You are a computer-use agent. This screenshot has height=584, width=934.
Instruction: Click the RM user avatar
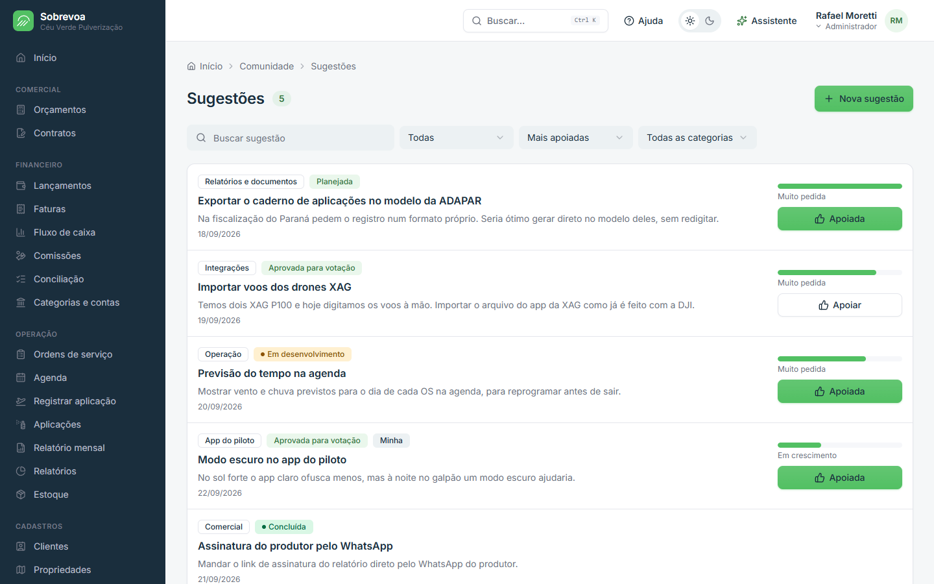point(896,21)
